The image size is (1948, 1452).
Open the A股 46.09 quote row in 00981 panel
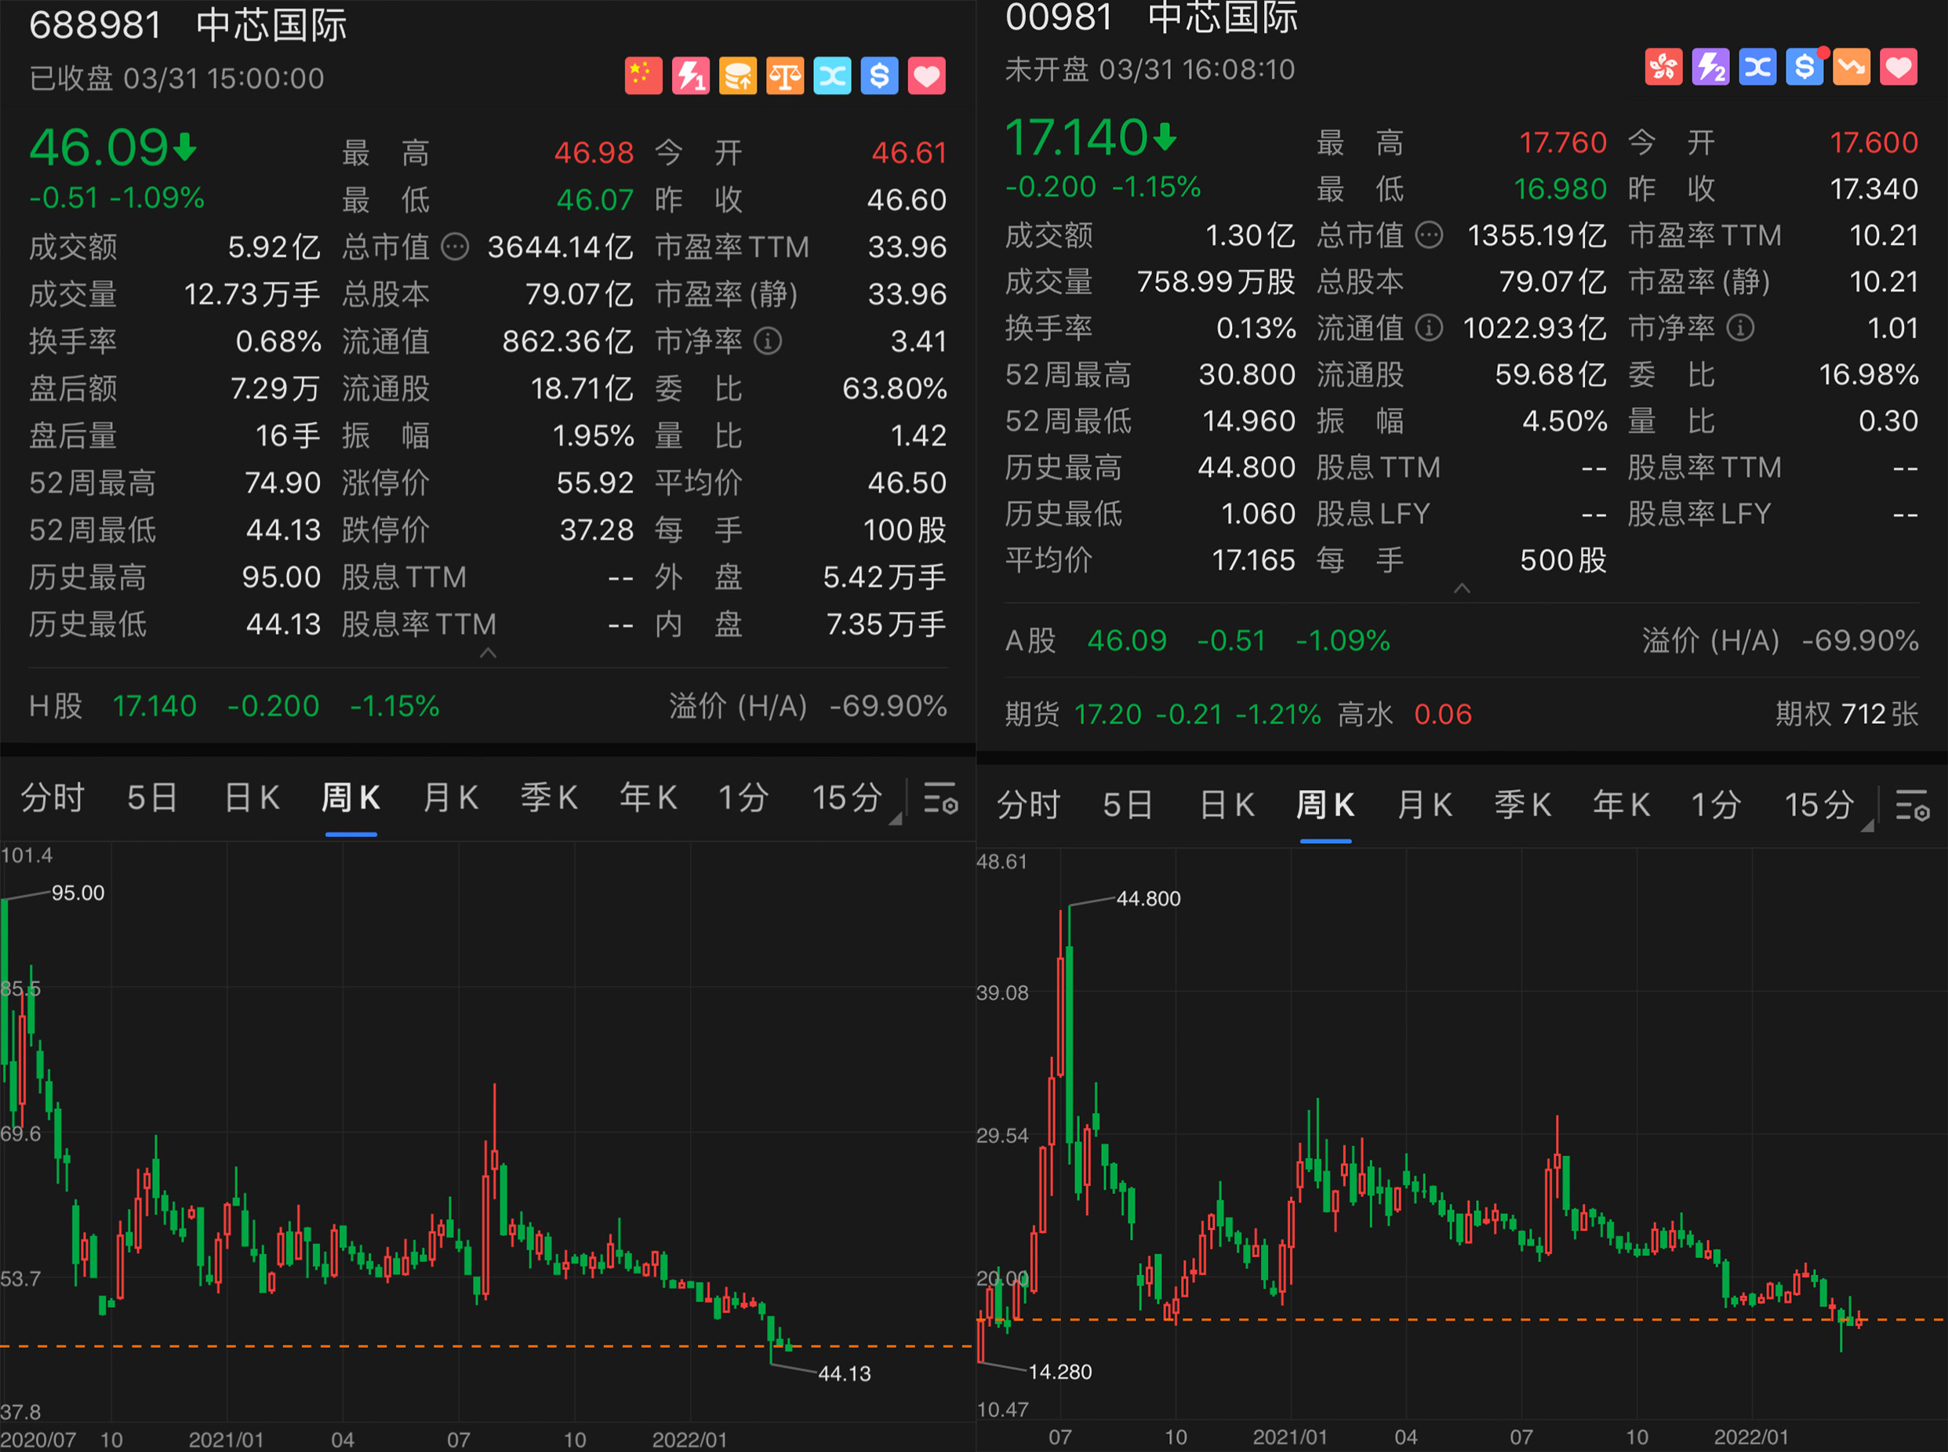pyautogui.click(x=1198, y=641)
